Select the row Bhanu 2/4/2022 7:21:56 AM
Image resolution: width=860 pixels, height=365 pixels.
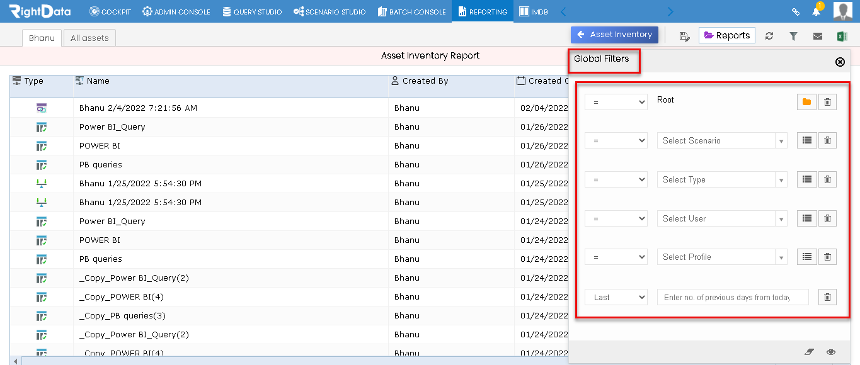tap(289, 108)
